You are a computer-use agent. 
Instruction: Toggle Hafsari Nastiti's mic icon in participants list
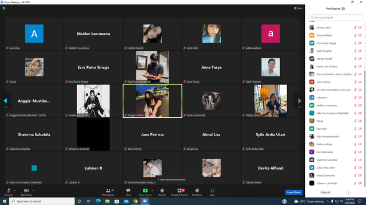355,59
